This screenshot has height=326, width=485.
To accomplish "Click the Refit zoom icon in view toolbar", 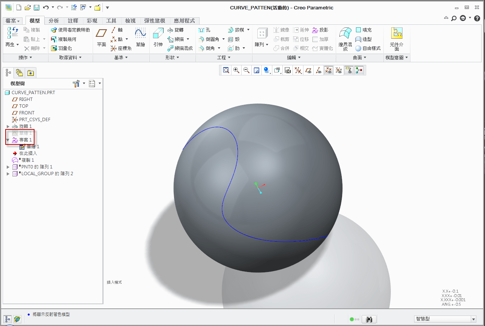I will [x=226, y=70].
